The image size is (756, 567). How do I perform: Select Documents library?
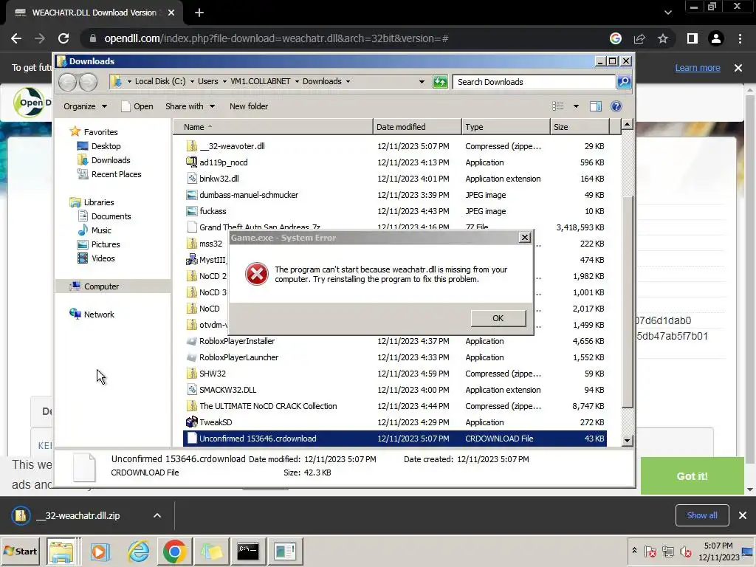click(x=104, y=216)
